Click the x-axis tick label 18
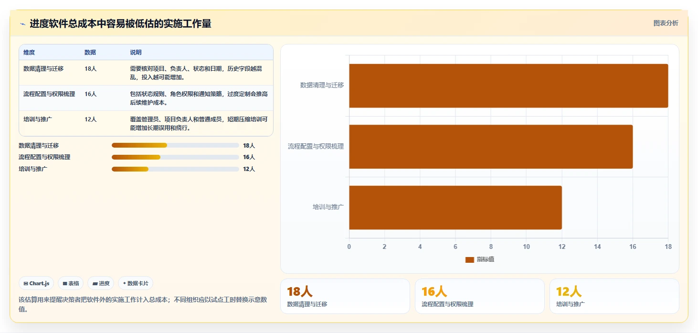Screen dimensions: 698x333 tap(668, 247)
